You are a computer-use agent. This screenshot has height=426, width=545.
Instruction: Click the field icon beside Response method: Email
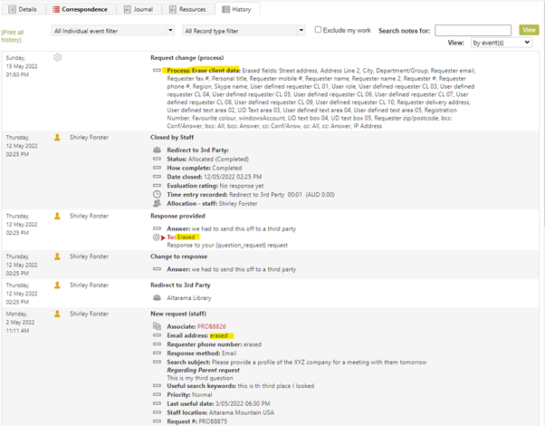[x=158, y=353]
